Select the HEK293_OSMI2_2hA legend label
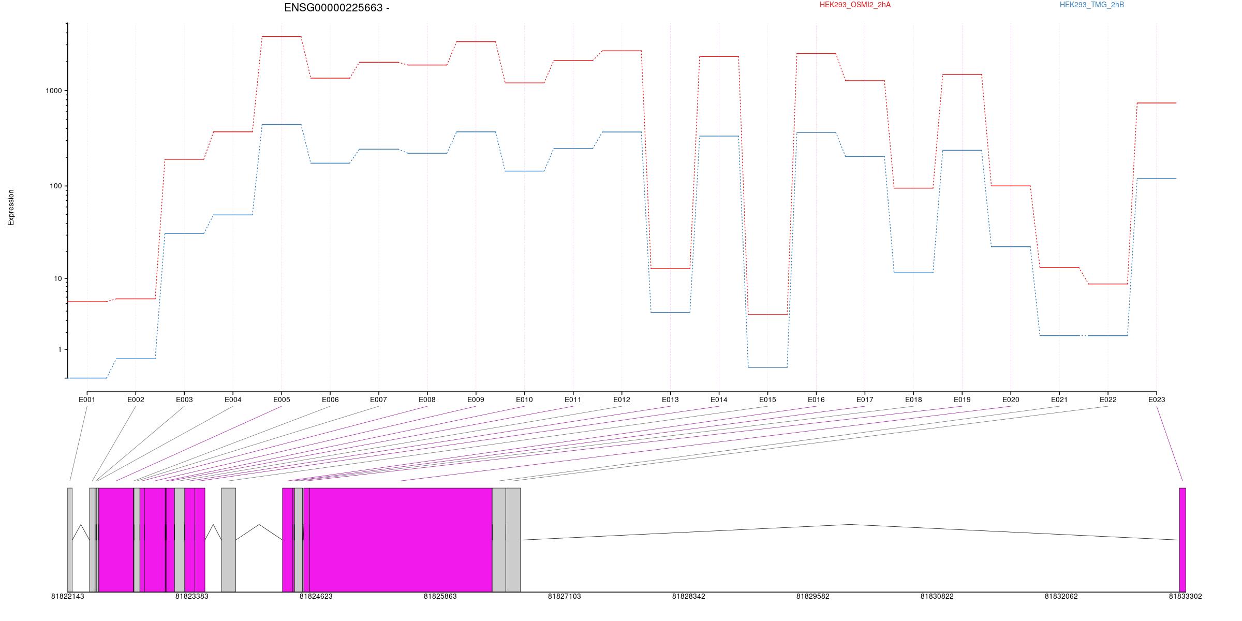The width and height of the screenshot is (1242, 621). pos(855,5)
